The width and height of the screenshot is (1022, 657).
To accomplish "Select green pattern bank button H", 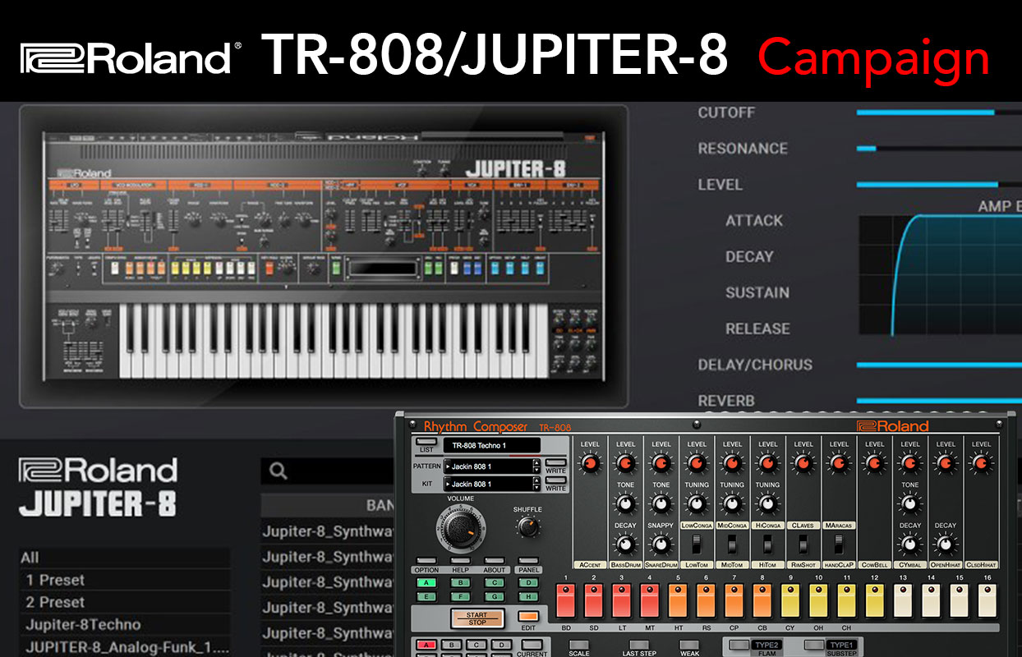I will click(527, 596).
